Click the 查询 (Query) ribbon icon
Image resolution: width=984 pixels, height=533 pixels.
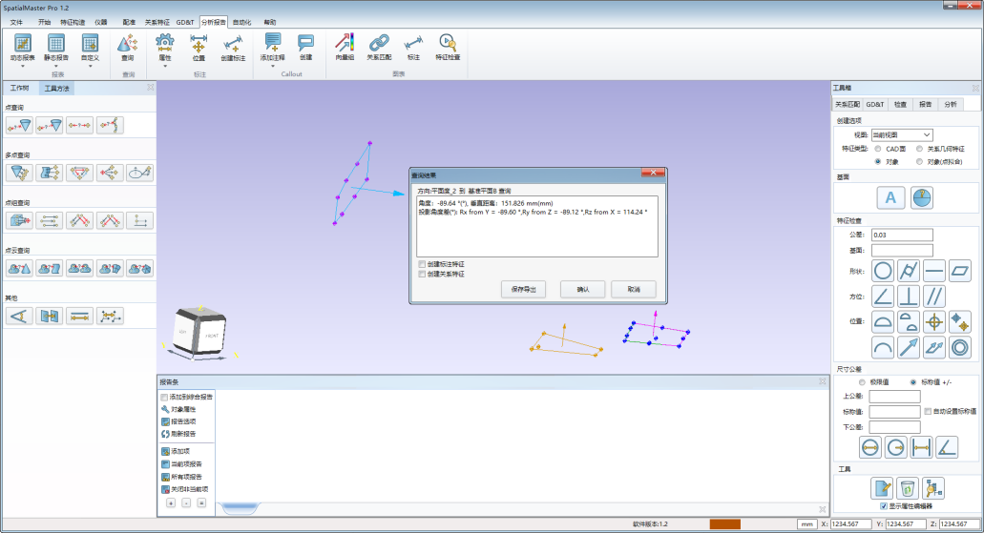[127, 46]
